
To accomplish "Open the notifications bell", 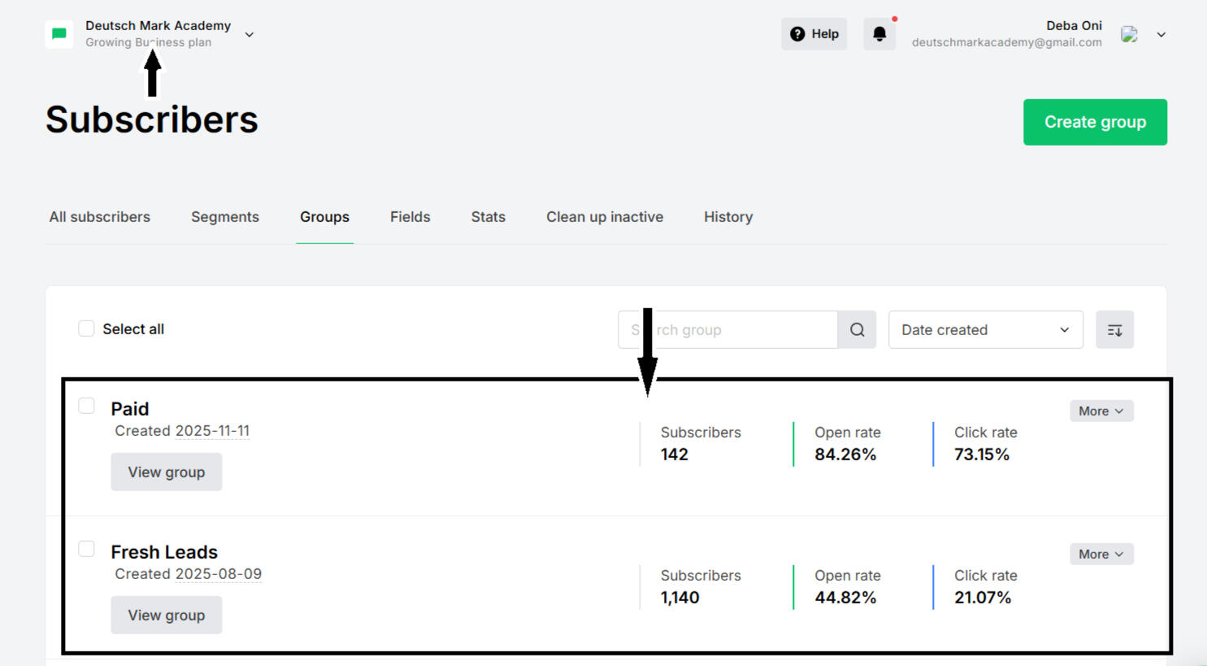I will pyautogui.click(x=879, y=34).
